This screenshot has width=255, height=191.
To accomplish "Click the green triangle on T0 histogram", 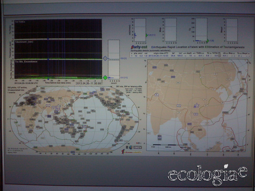I will pos(208,40).
